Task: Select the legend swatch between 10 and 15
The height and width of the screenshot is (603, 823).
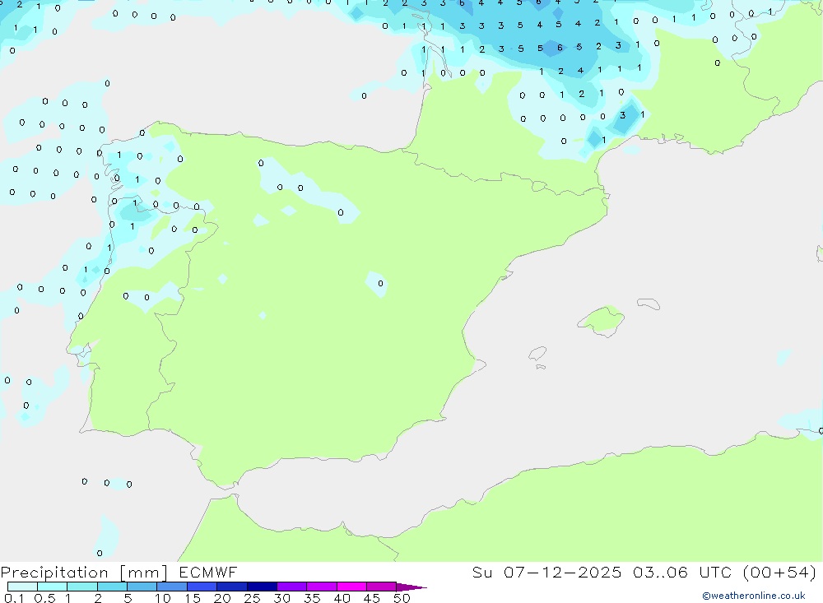Action: click(172, 587)
